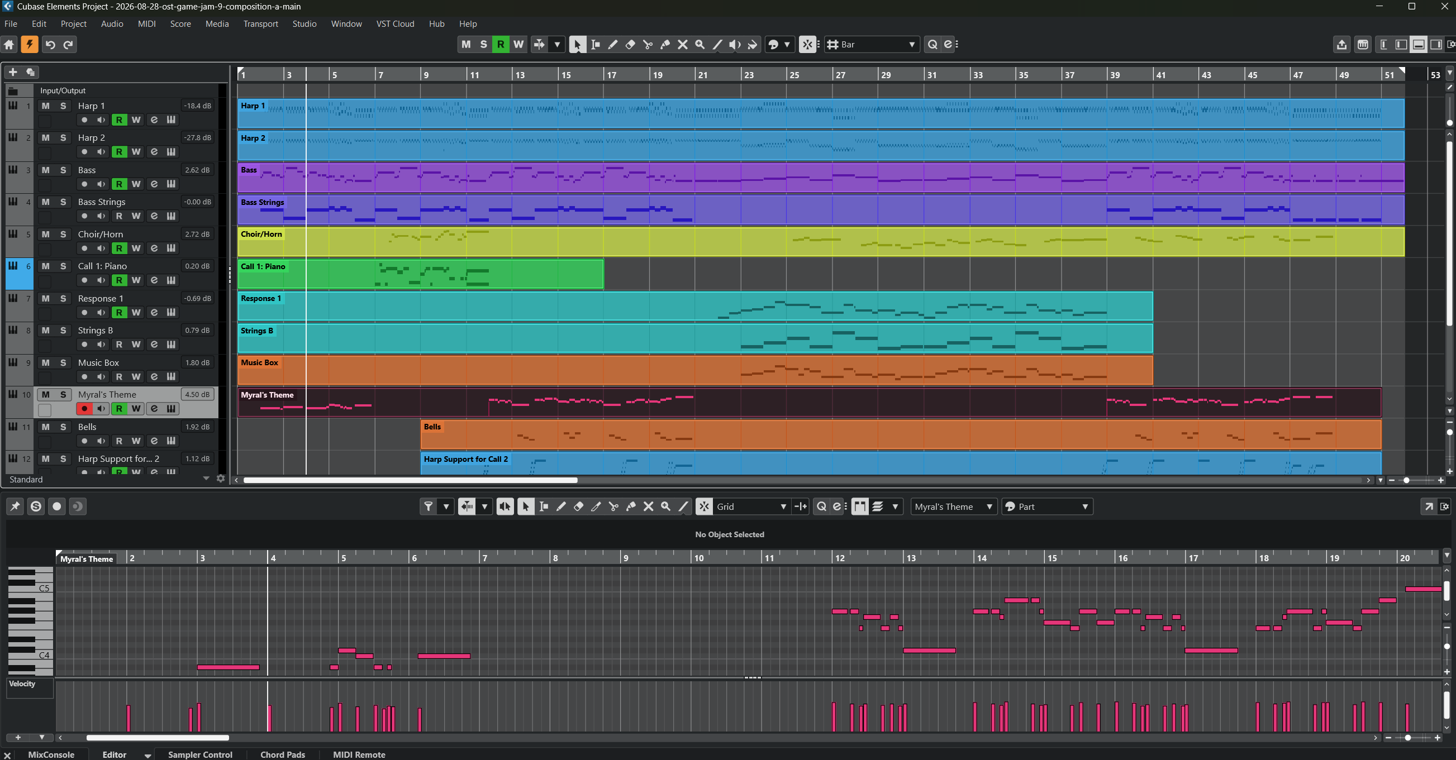Solo the Choir/Horn track

tap(63, 234)
